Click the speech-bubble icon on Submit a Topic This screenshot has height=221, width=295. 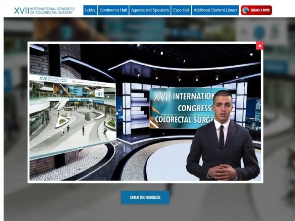(x=245, y=10)
